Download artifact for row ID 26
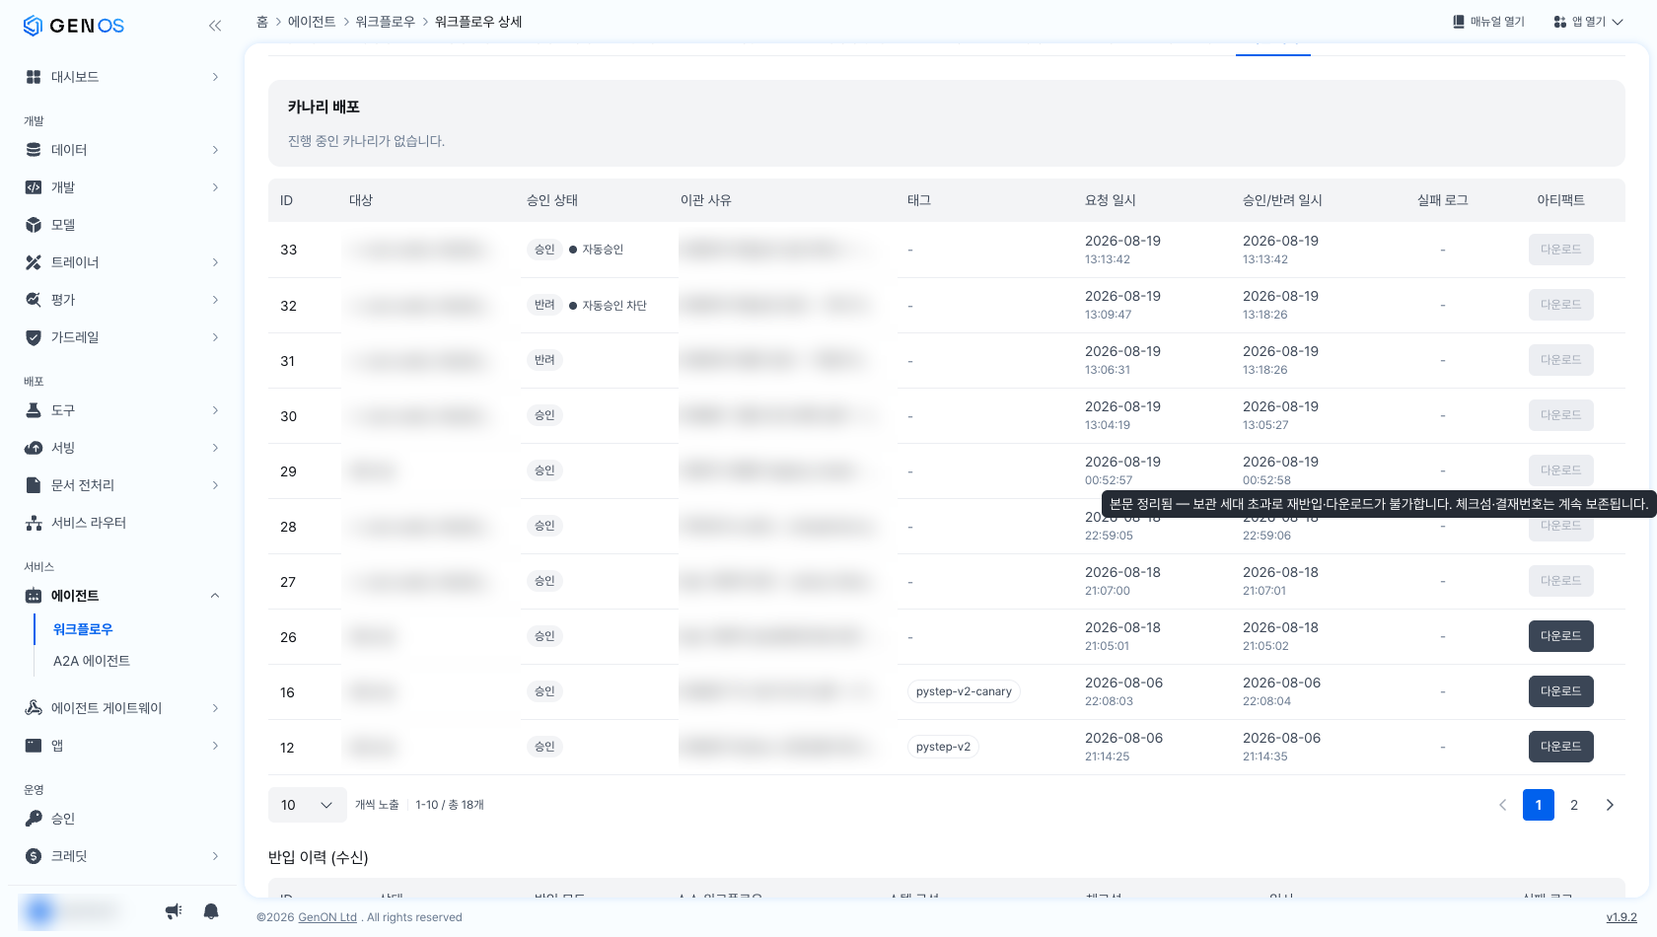 [x=1560, y=636]
